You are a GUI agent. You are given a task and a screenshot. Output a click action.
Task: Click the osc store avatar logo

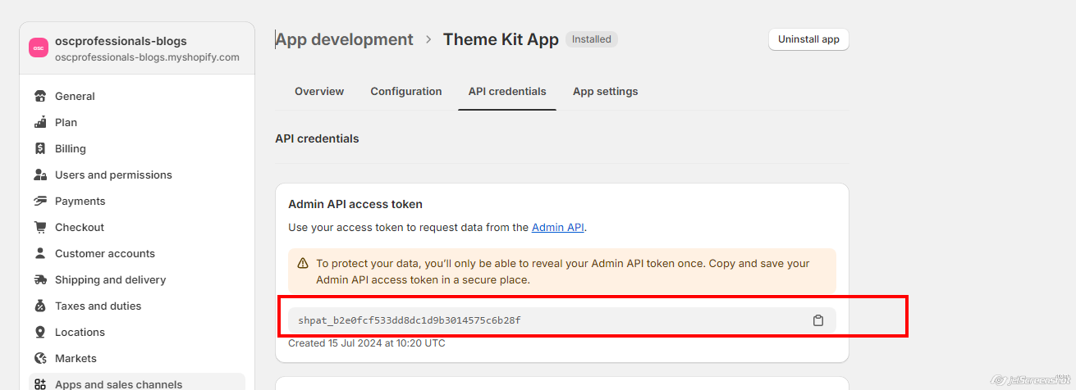click(x=39, y=48)
